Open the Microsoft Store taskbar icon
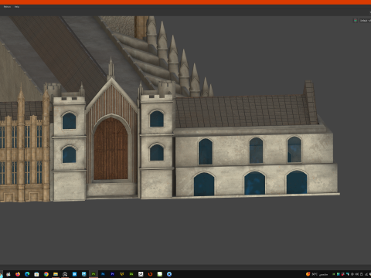Image resolution: width=371 pixels, height=278 pixels. 36,274
